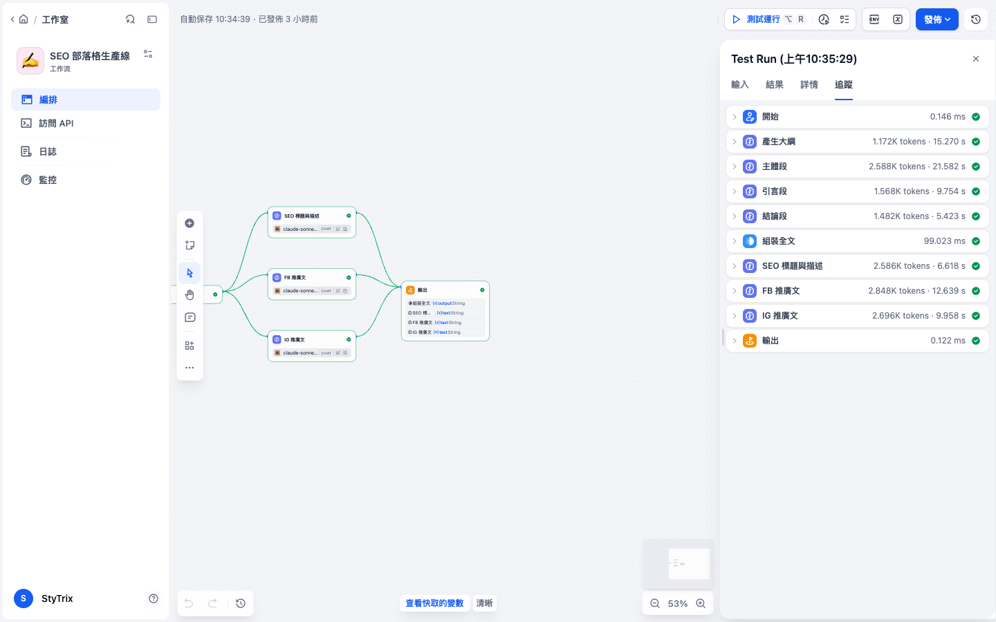996x622 pixels.
Task: Select the pointer mode tool
Action: click(x=190, y=273)
